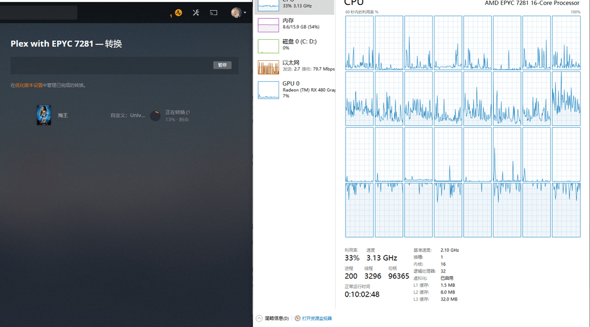Click the uptime value 0:10:02:48
The width and height of the screenshot is (590, 327).
(362, 294)
